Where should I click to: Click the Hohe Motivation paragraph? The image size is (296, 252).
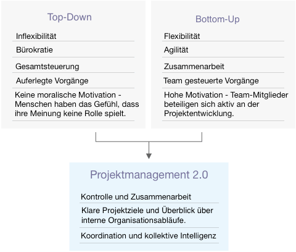(x=226, y=104)
